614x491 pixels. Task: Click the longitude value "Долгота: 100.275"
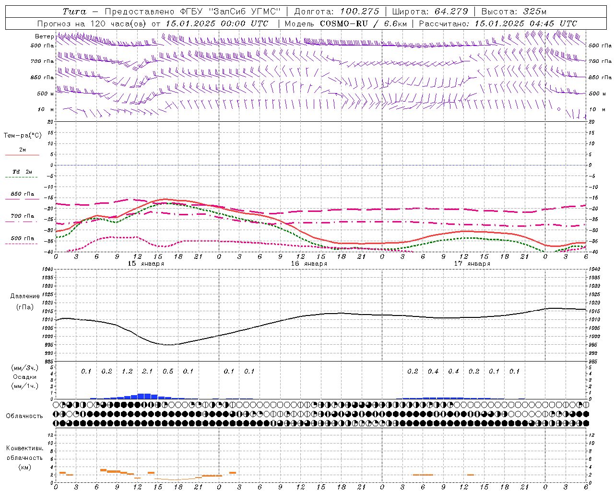point(336,12)
